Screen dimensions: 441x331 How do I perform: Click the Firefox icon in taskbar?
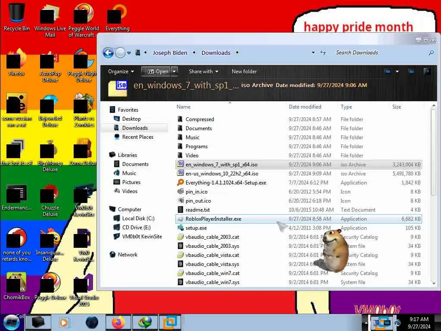click(118, 322)
